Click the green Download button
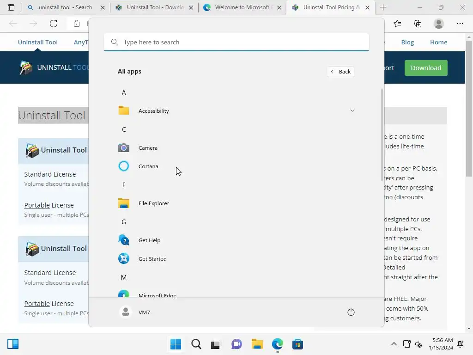 (x=426, y=68)
